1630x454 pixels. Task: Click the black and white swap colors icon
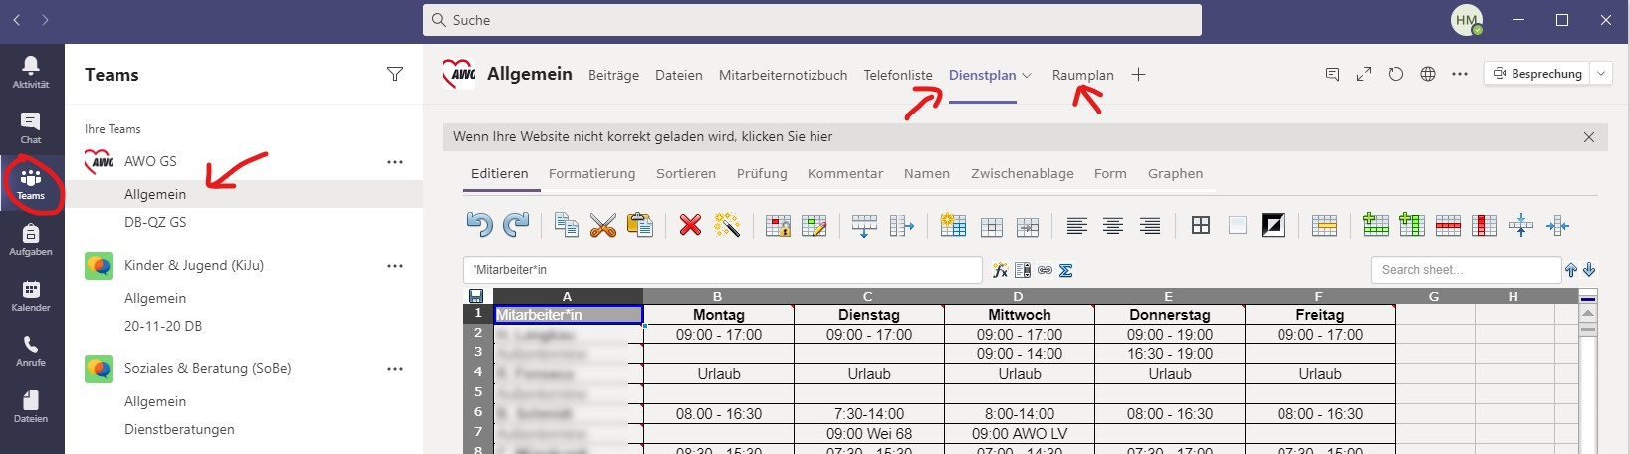point(1274,225)
